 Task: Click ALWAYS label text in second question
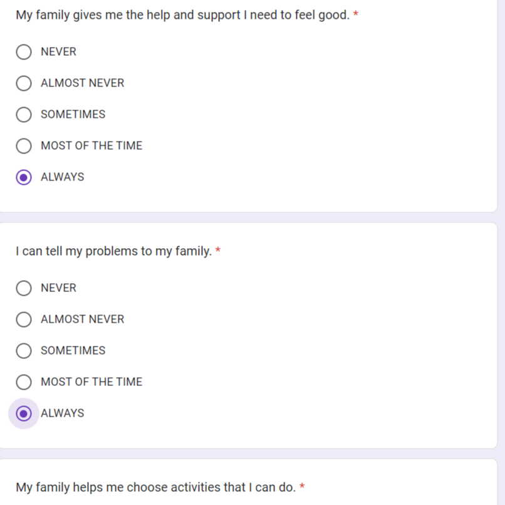point(63,413)
